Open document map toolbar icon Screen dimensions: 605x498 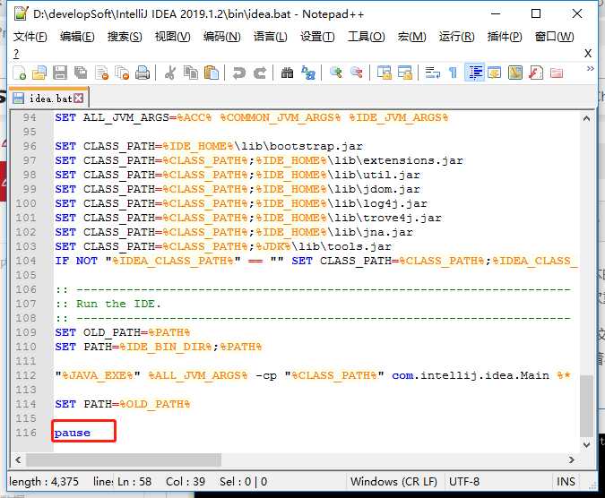click(x=515, y=73)
